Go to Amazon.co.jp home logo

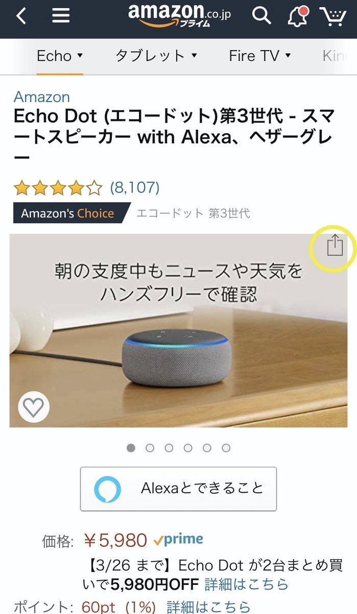[x=179, y=16]
